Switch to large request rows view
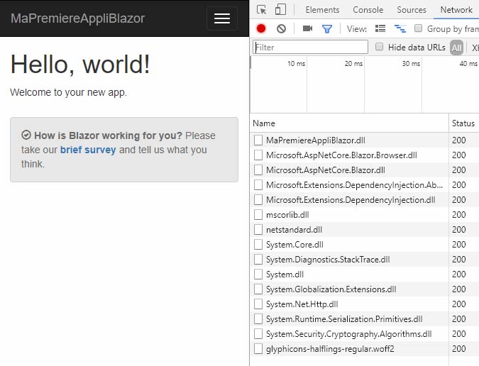 (x=380, y=28)
